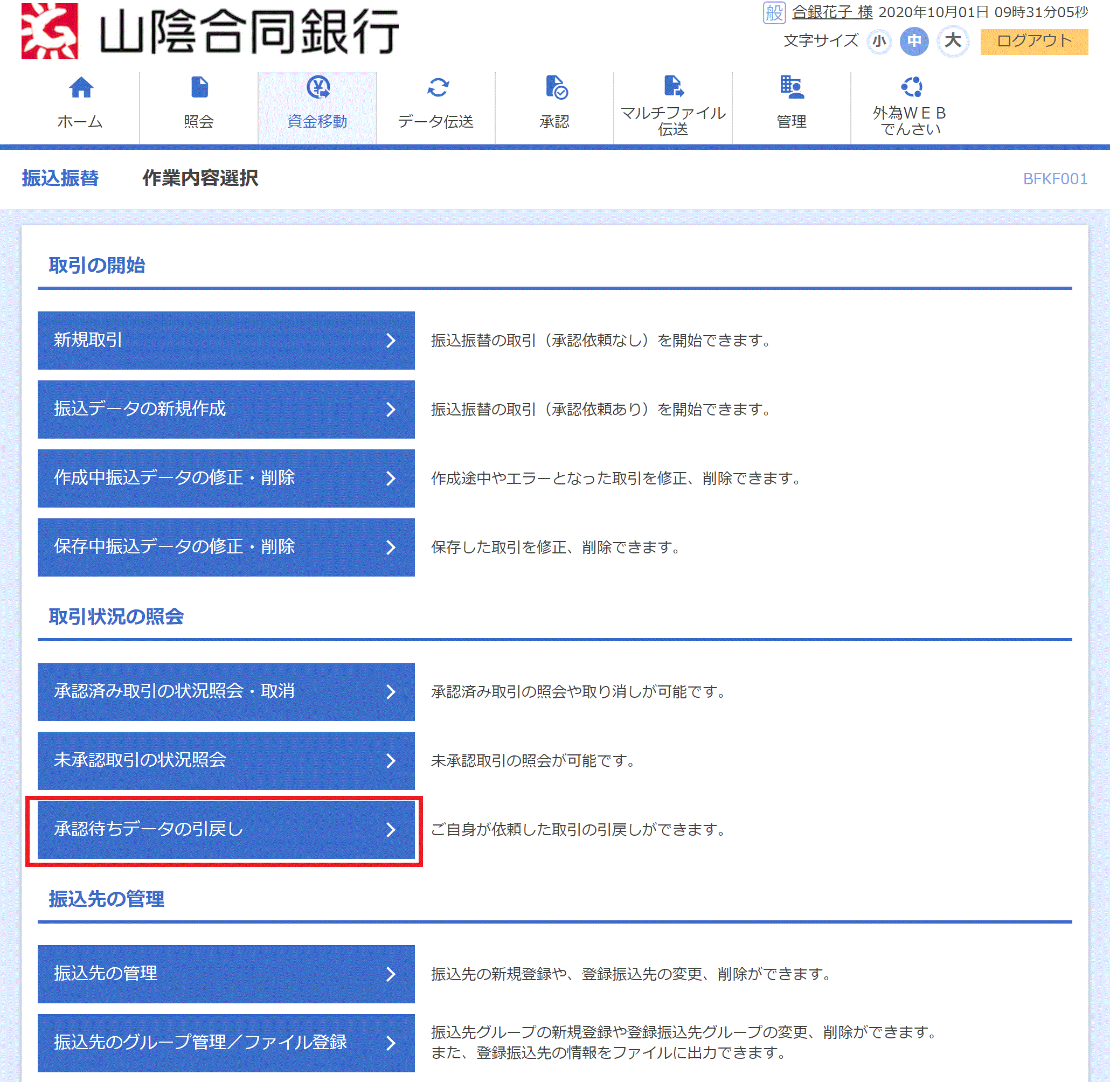1110x1082 pixels.
Task: Open the ホーム menu label
Action: pos(80,121)
